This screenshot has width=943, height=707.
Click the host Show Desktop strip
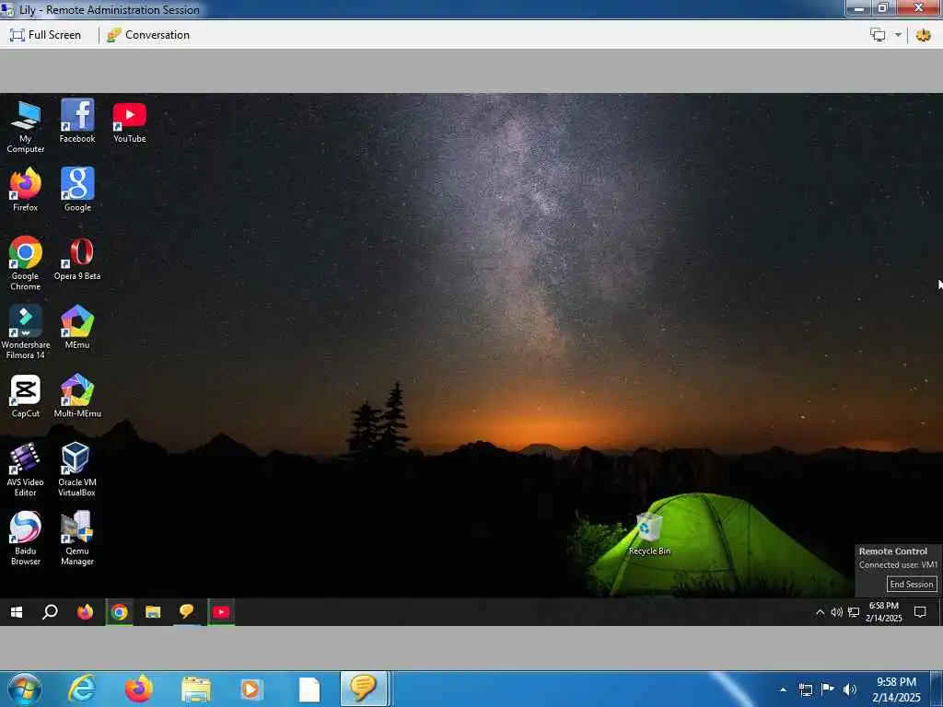[x=937, y=689]
